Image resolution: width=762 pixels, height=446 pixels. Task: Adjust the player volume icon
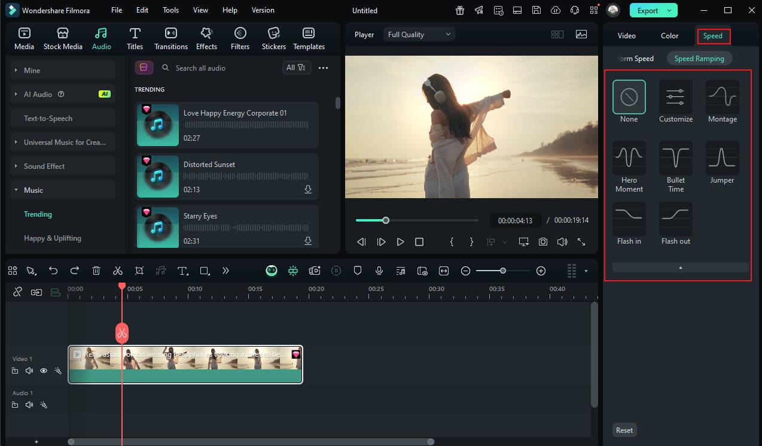pyautogui.click(x=562, y=242)
